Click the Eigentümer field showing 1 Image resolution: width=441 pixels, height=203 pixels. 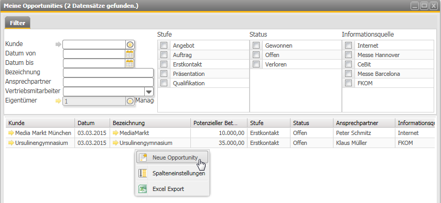click(94, 101)
